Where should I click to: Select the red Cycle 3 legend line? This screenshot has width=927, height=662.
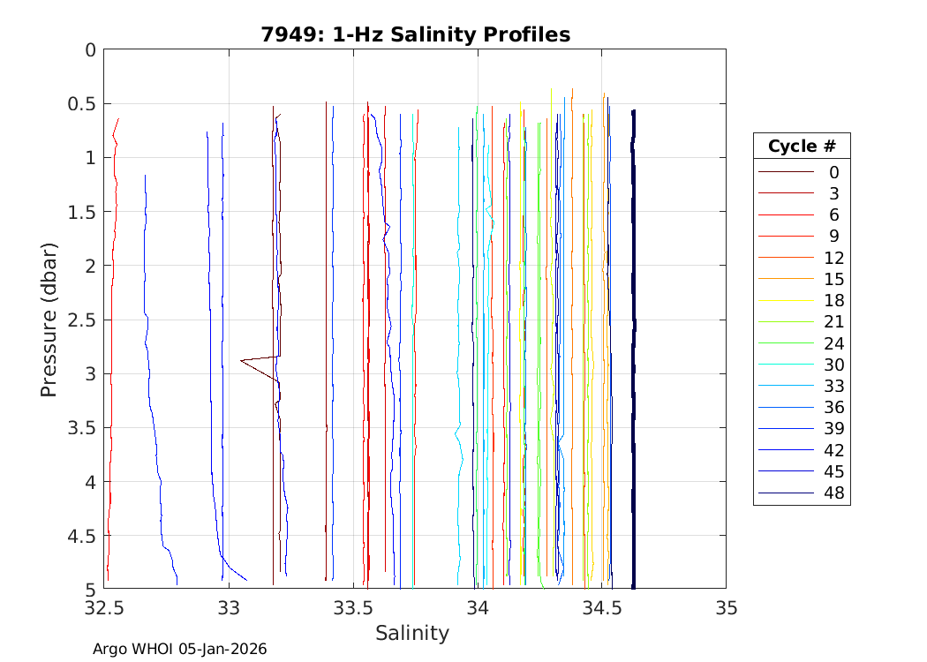785,193
